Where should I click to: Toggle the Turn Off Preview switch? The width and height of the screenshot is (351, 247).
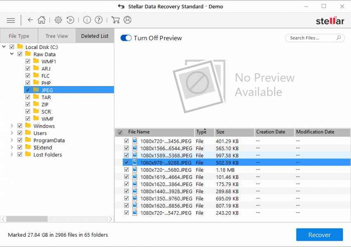tap(126, 38)
